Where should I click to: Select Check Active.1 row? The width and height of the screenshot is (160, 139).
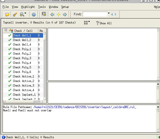click(23, 76)
